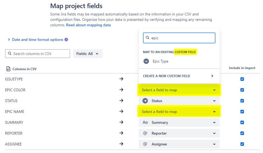This screenshot has height=153, width=263.
Task: Click the Search columns in CSV box
Action: [38, 54]
